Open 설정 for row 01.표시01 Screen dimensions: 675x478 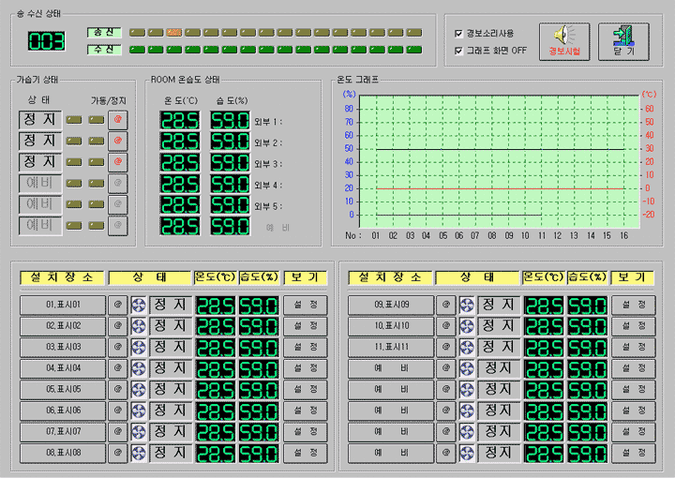tap(306, 305)
